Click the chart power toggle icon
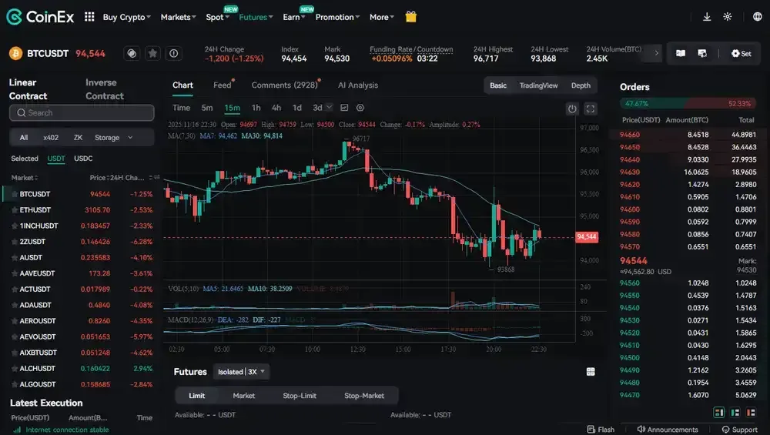 (572, 109)
